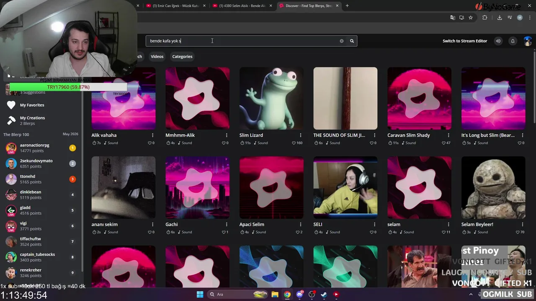Switch to the 4380 Selim Abik tab

coord(242,6)
